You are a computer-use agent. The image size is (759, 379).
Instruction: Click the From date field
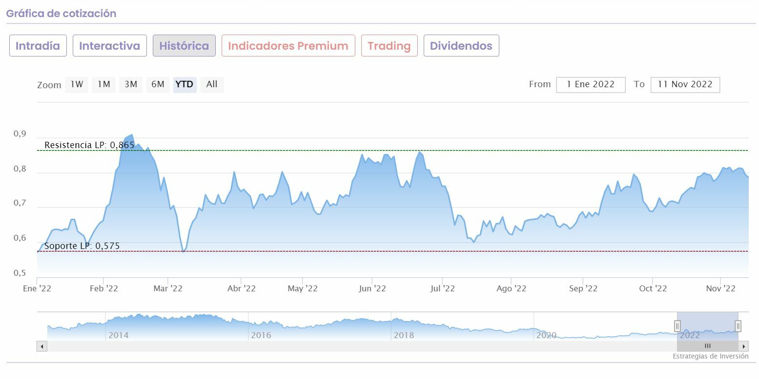(591, 84)
